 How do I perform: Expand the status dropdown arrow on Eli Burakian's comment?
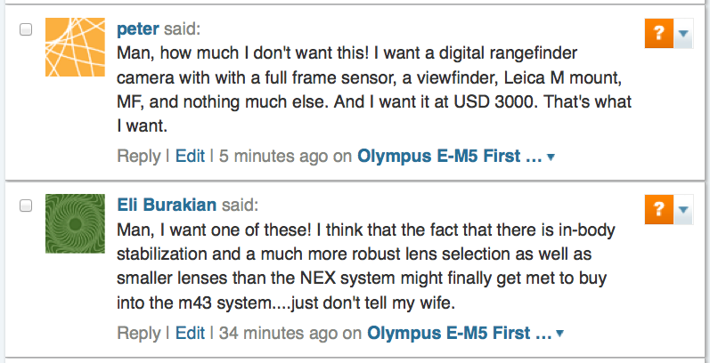[x=683, y=210]
